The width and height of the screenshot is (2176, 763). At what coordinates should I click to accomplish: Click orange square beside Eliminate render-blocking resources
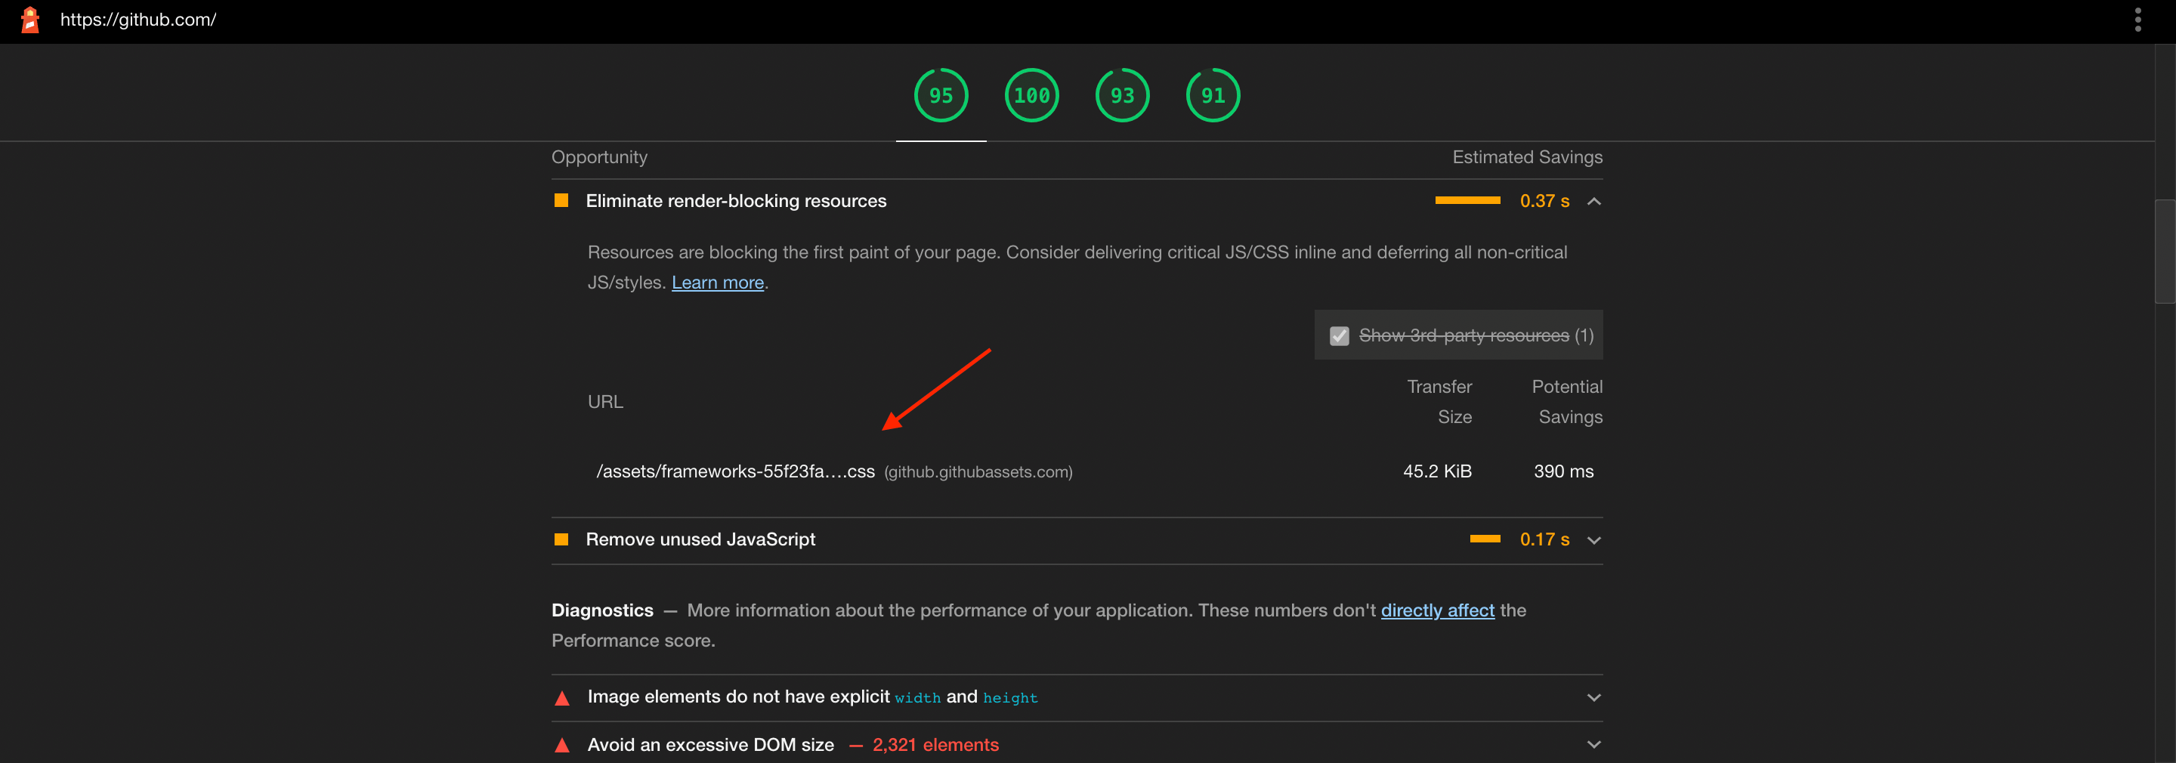(x=561, y=200)
